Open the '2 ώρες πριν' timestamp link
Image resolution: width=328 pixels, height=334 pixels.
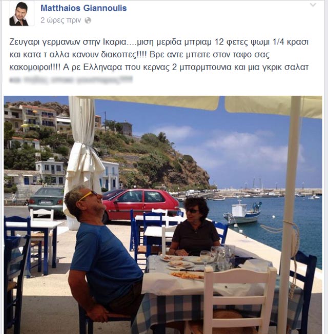click(x=61, y=20)
